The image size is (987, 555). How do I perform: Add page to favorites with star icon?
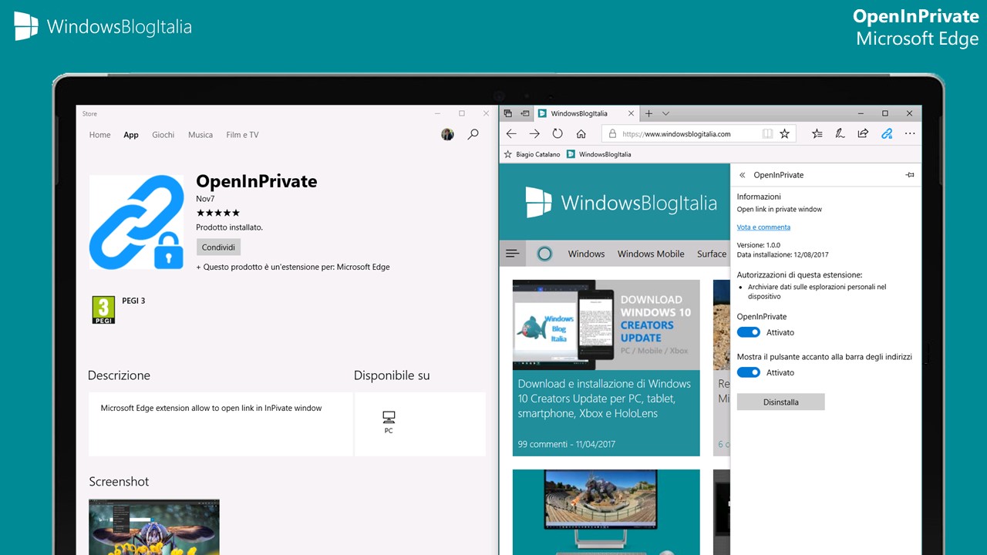[x=784, y=133]
